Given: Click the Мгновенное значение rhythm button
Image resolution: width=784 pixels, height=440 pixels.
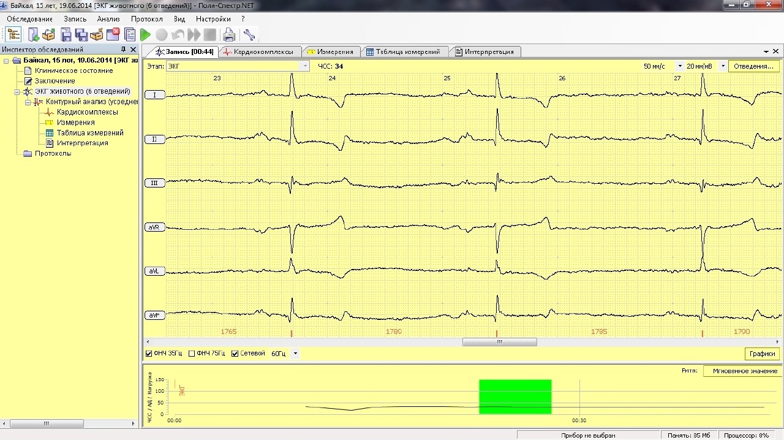Looking at the screenshot, I should click(742, 371).
